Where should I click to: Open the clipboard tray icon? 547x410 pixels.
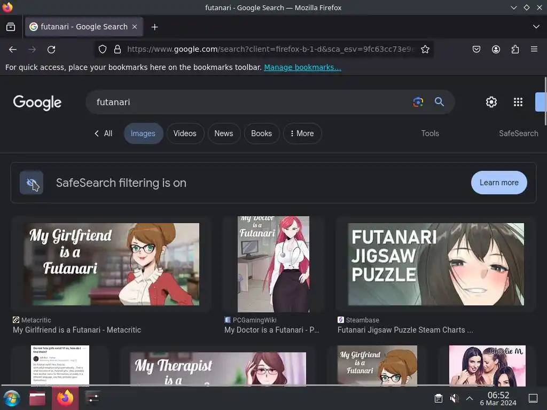coord(439,398)
